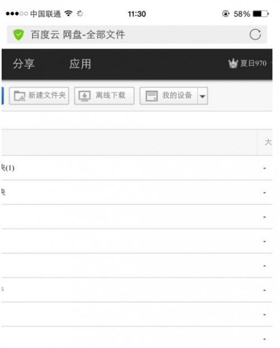Sort by the 大 size column header
Image resolution: width=280 pixels, height=348 pixels.
pyautogui.click(x=268, y=142)
